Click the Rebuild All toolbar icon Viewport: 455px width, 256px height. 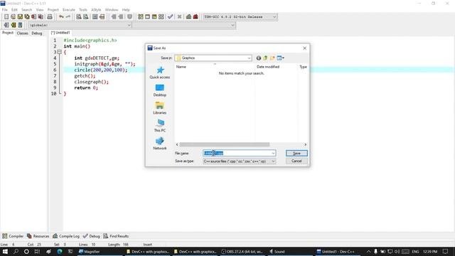[161, 17]
